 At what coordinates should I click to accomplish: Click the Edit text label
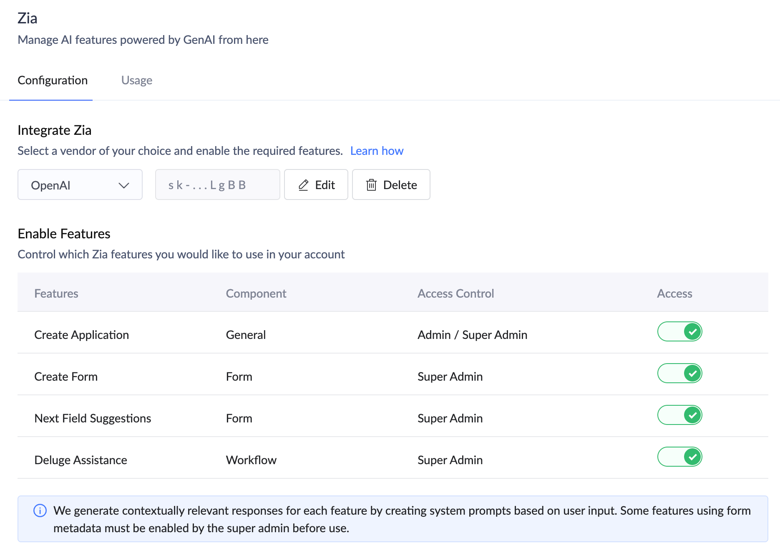pos(325,185)
